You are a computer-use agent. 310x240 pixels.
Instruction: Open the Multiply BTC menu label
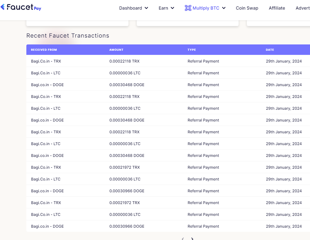(206, 8)
